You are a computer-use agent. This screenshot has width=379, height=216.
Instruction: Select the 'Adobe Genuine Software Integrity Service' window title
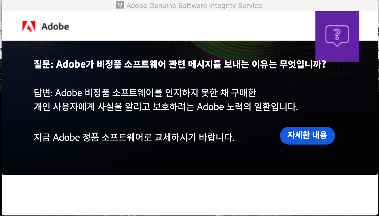tap(194, 5)
